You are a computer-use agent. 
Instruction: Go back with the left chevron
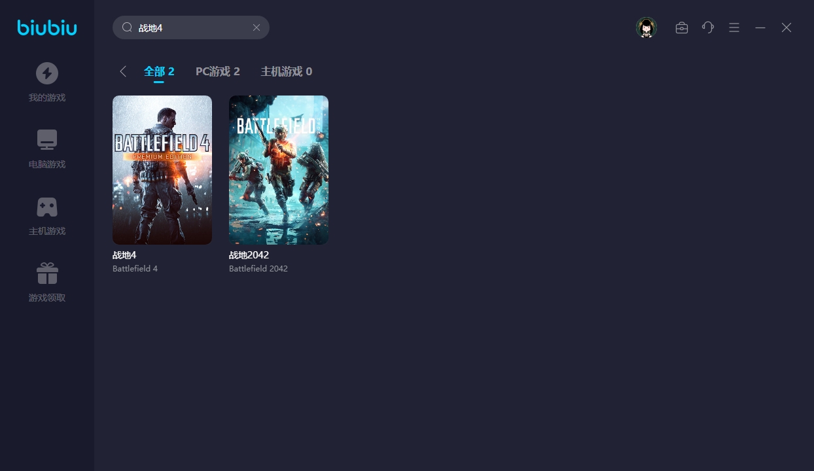pyautogui.click(x=123, y=71)
